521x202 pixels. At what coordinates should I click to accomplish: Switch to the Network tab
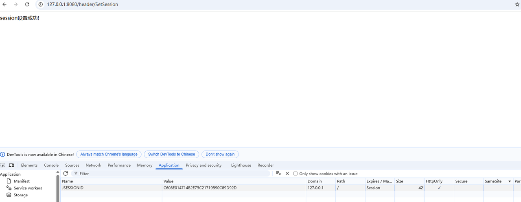pos(93,165)
